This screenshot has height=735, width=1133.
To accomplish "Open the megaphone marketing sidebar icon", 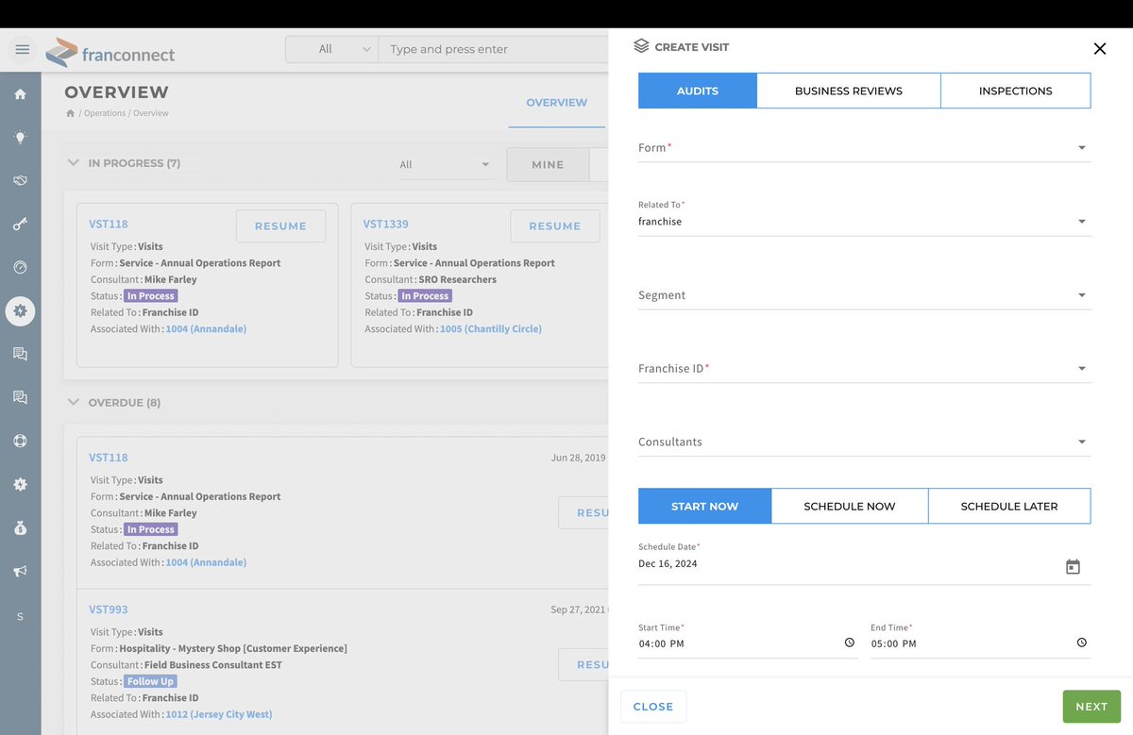I will click(x=20, y=571).
